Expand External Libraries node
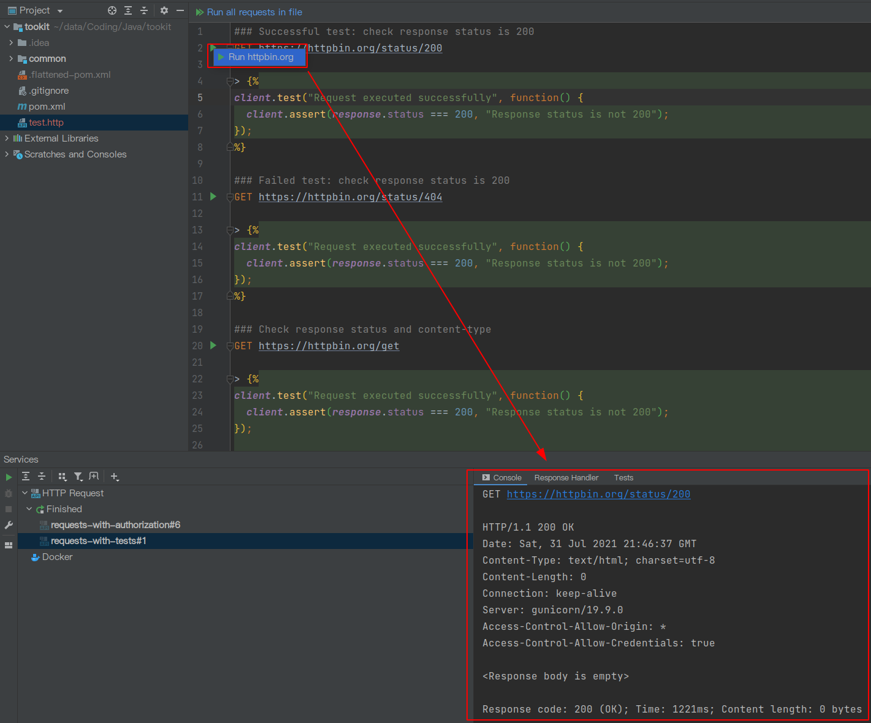The image size is (871, 723). 7,138
